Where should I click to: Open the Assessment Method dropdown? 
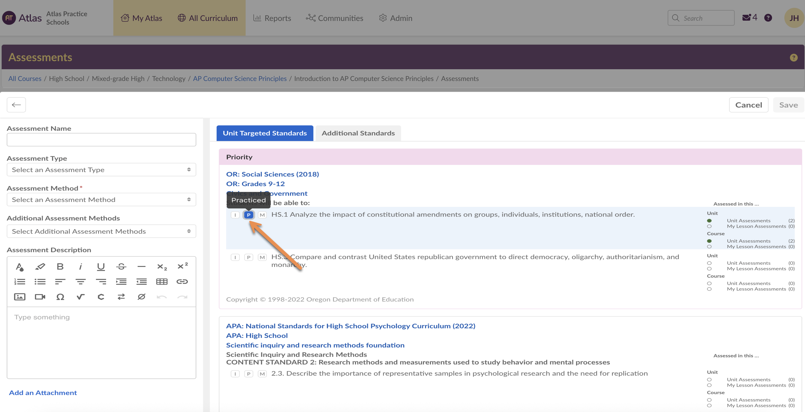click(x=101, y=200)
